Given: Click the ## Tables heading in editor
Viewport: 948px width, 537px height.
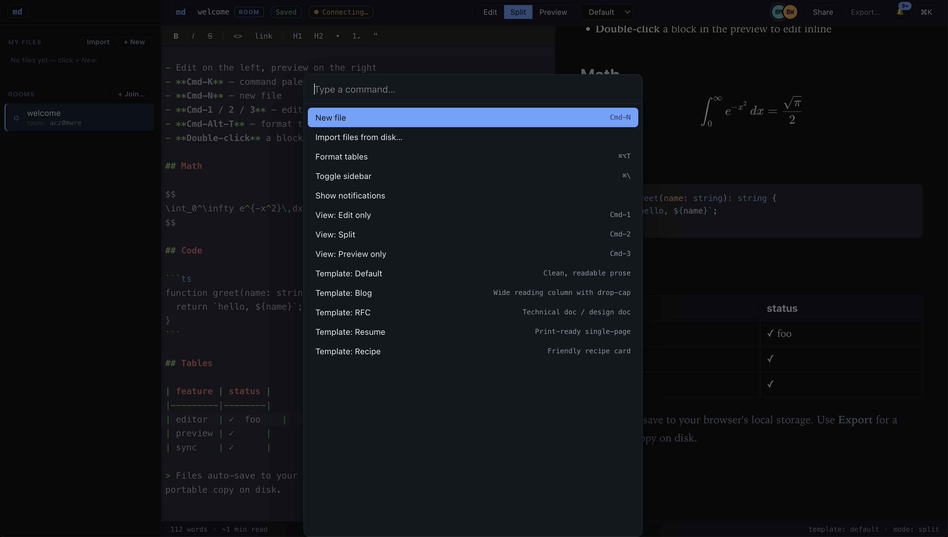Looking at the screenshot, I should 189,363.
